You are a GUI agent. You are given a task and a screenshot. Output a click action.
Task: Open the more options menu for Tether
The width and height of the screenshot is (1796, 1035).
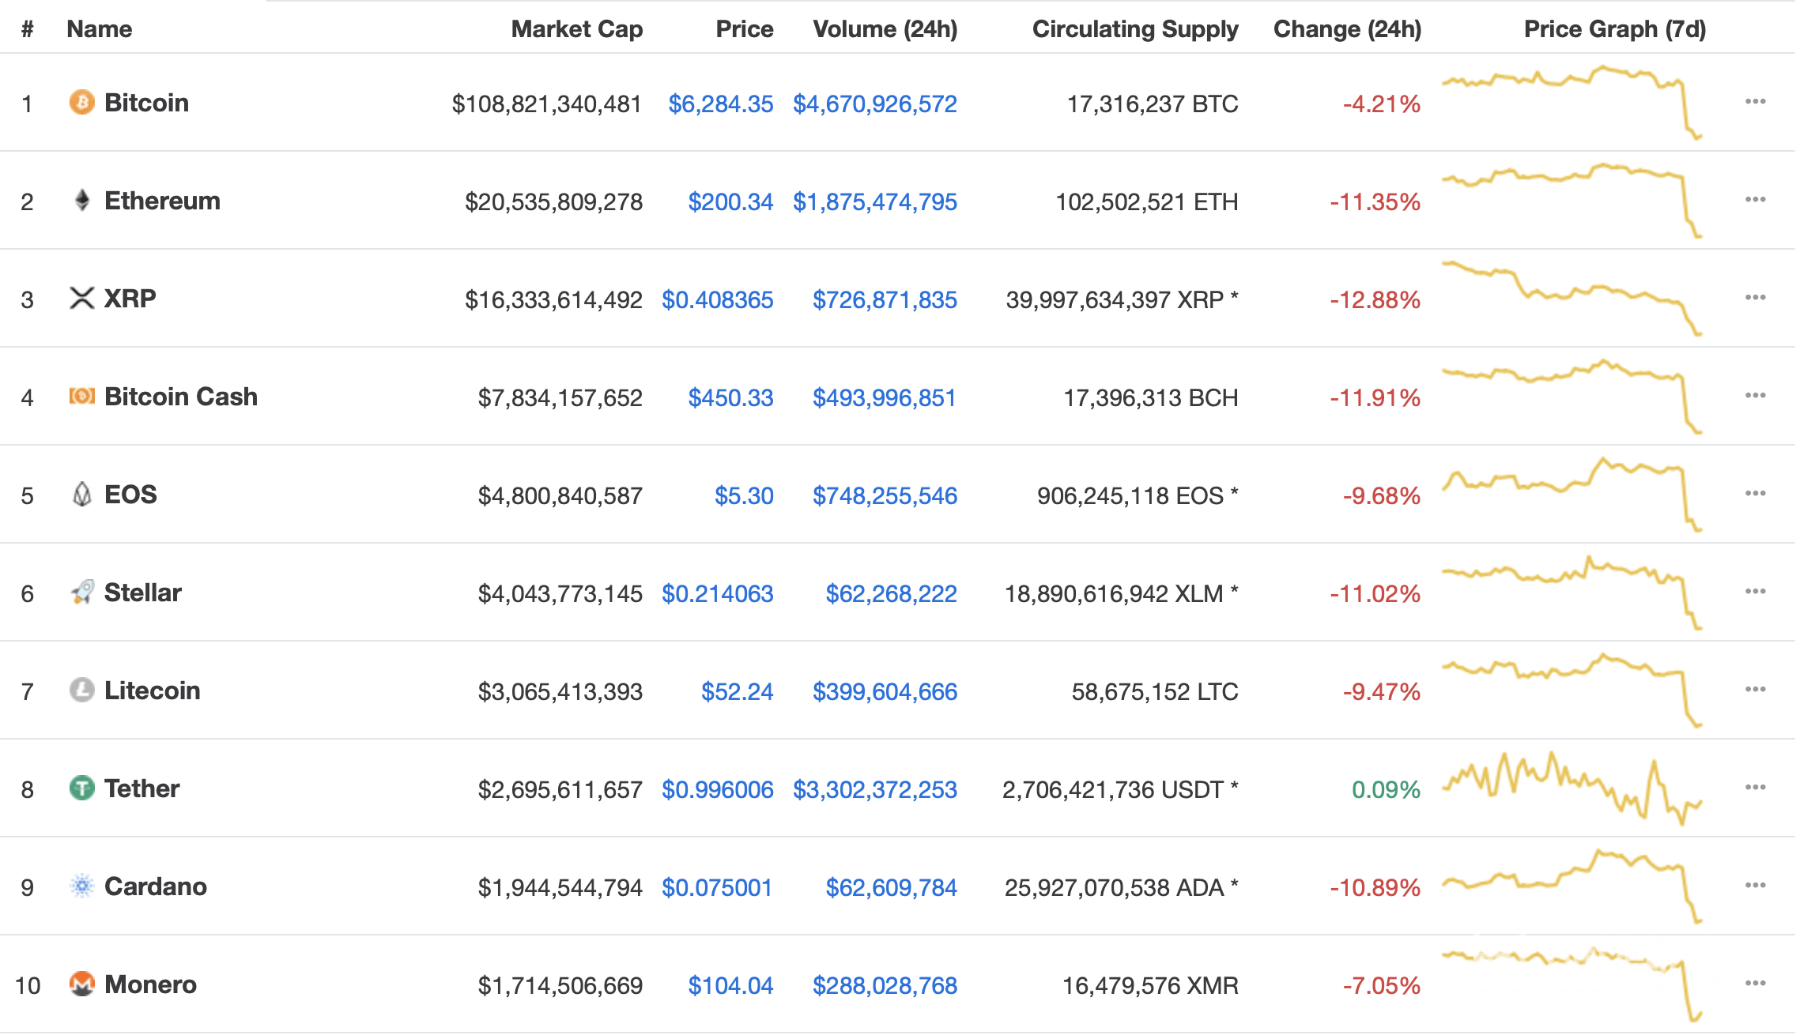1755,787
